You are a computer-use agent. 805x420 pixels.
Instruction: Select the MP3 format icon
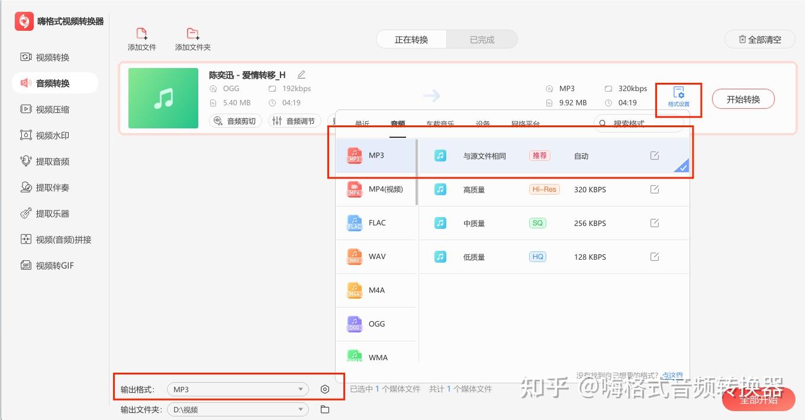(354, 156)
